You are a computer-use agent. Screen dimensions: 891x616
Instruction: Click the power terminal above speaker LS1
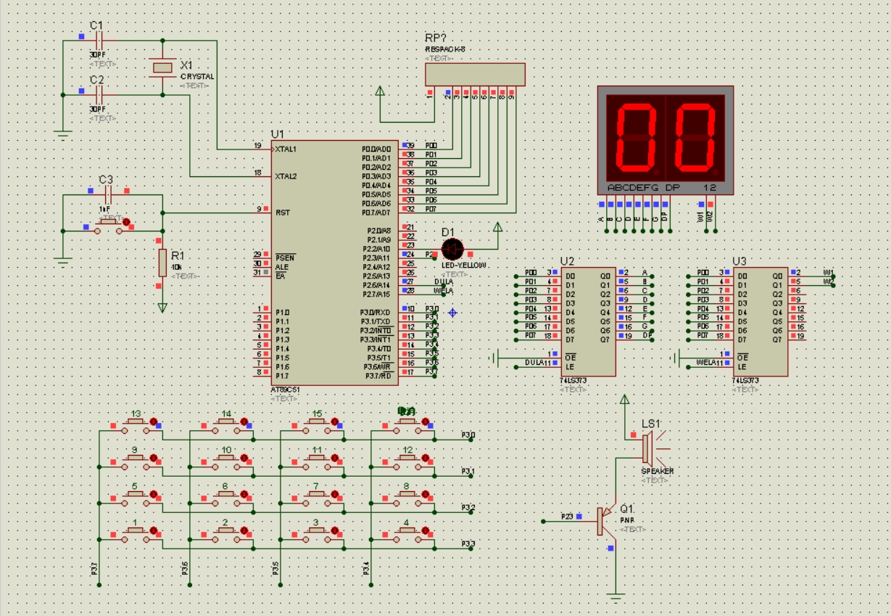[625, 399]
